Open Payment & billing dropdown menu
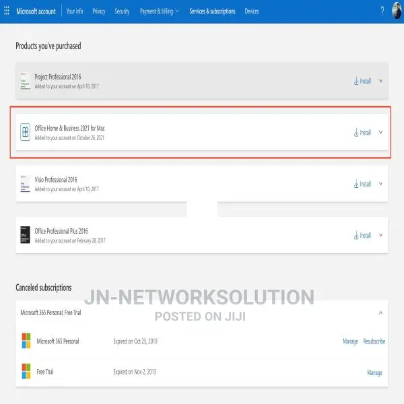Viewport: 404px width, 404px height. coord(159,11)
